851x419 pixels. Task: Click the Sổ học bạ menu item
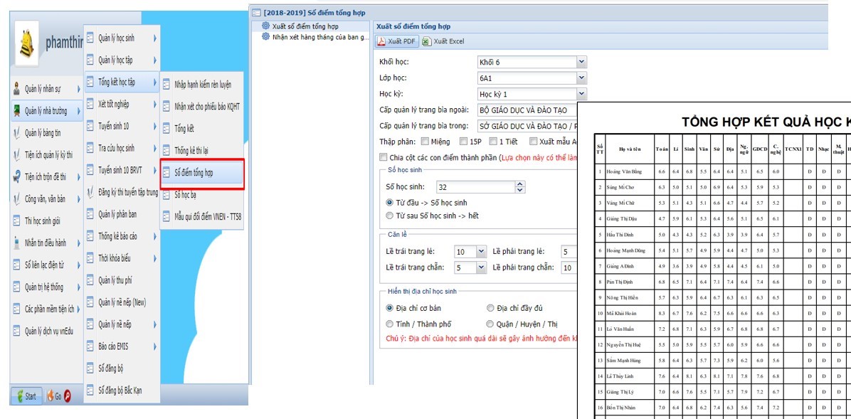[x=186, y=194]
